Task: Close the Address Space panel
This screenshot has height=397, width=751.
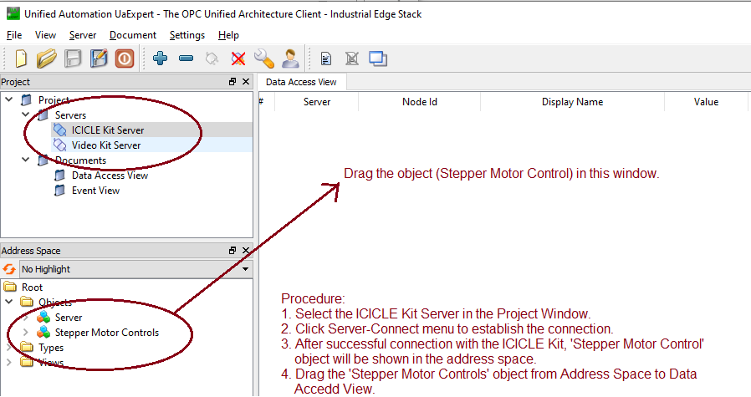Action: click(246, 251)
